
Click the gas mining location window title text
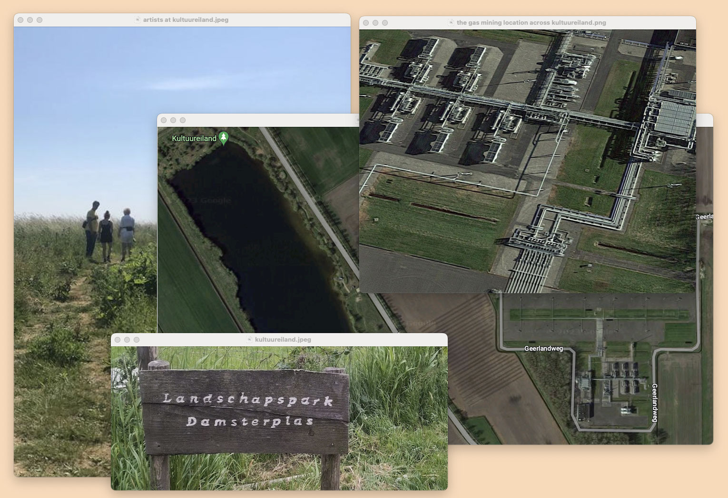point(531,23)
